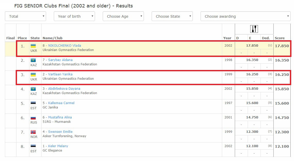Expand the Choose State dropdown
Screen dimensions: 294x161
(x=172, y=16)
